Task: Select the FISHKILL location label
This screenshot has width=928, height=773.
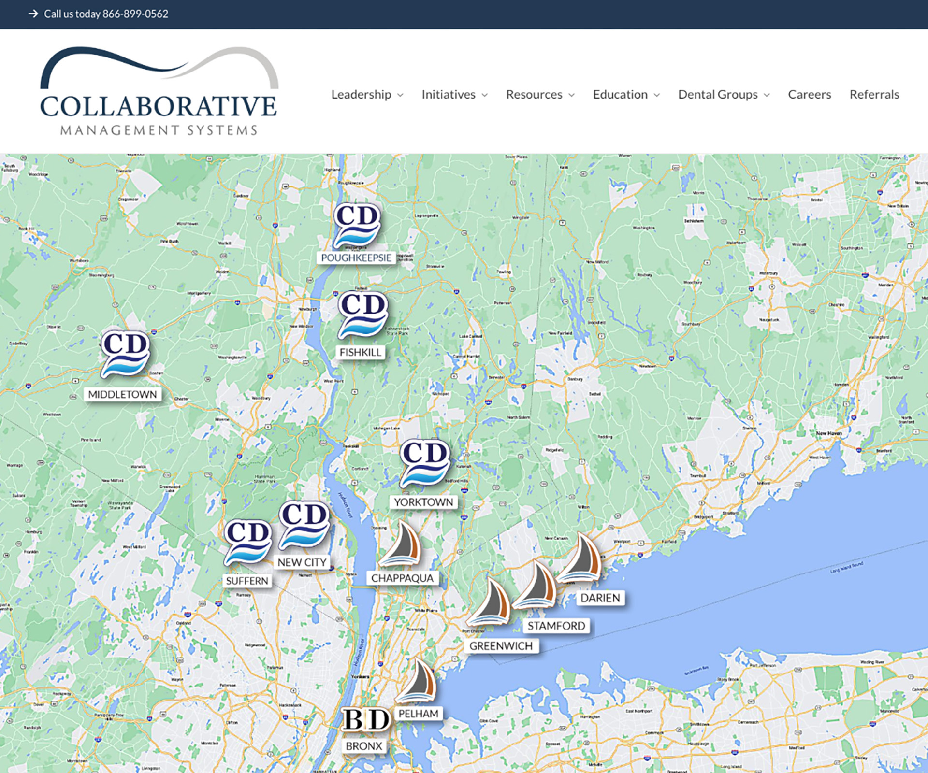Action: coord(361,353)
